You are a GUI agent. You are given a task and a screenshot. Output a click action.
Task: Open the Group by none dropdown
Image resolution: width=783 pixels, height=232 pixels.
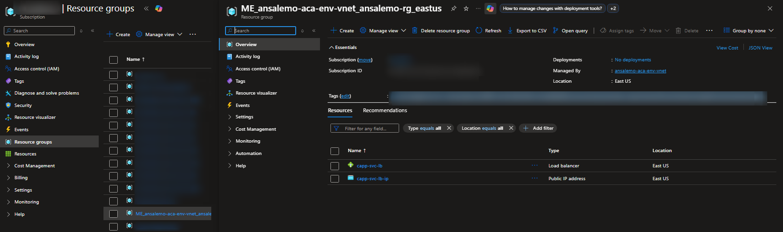point(749,30)
